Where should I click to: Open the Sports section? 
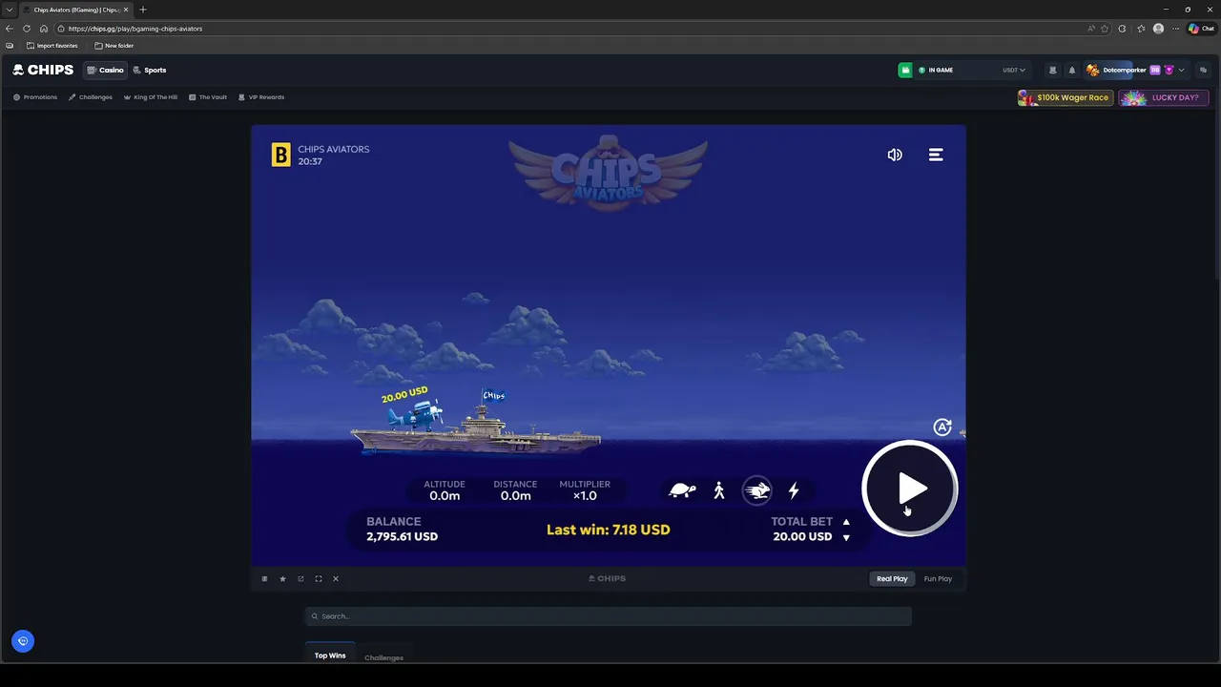pyautogui.click(x=150, y=70)
